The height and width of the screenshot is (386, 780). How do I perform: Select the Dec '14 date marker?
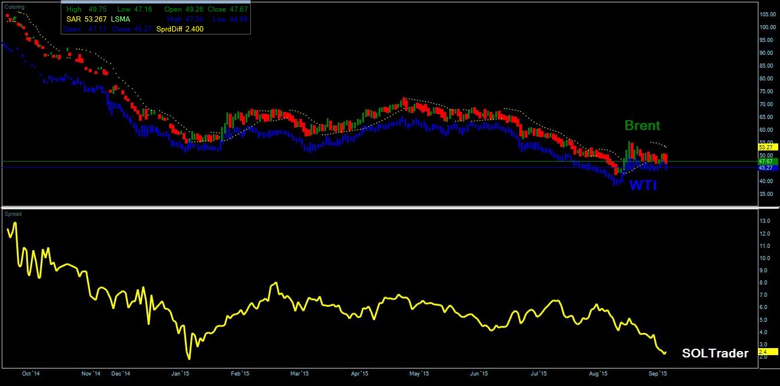pyautogui.click(x=120, y=374)
